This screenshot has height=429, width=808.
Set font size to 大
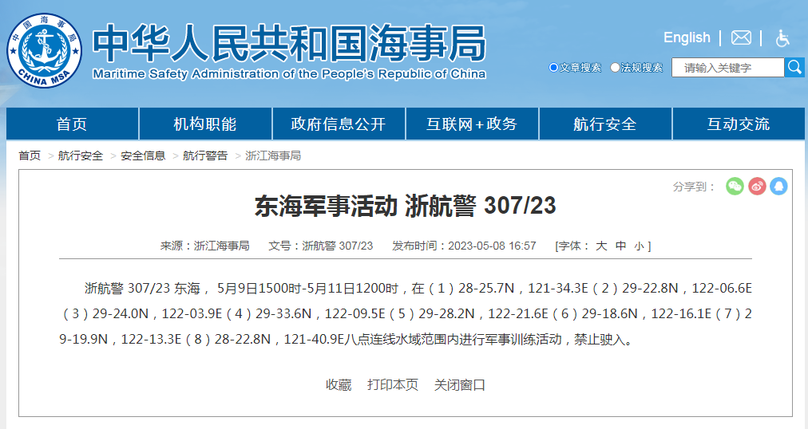(601, 246)
